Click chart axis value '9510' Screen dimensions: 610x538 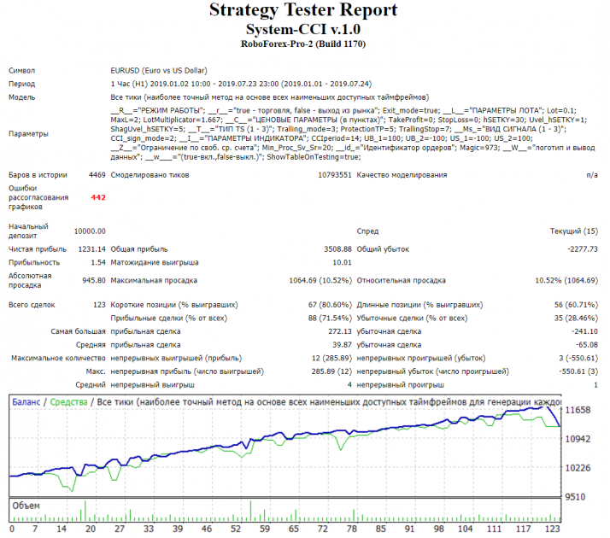[575, 497]
